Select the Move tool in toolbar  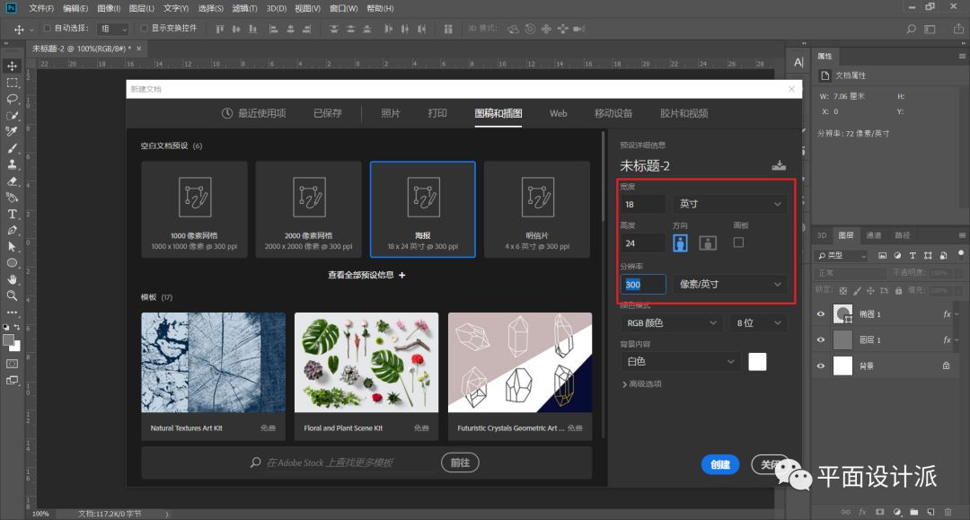13,66
